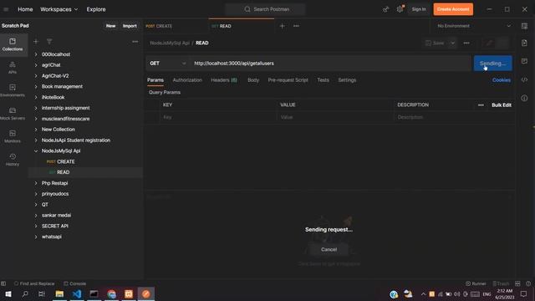Image resolution: width=535 pixels, height=301 pixels.
Task: Click the Windows Start button
Action: (x=8, y=293)
